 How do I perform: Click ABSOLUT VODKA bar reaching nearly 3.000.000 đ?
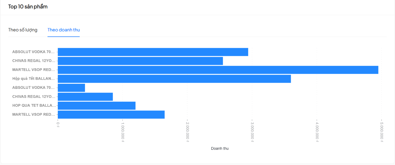(153, 52)
